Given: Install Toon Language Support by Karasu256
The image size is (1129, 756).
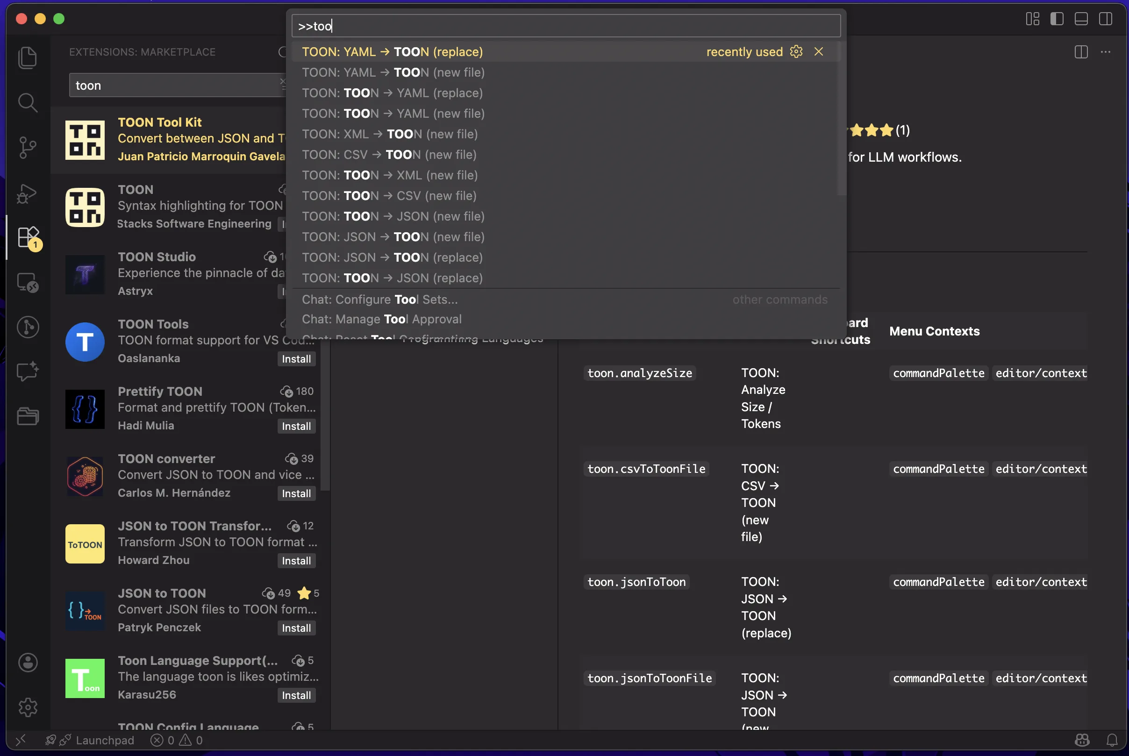Looking at the screenshot, I should [296, 695].
